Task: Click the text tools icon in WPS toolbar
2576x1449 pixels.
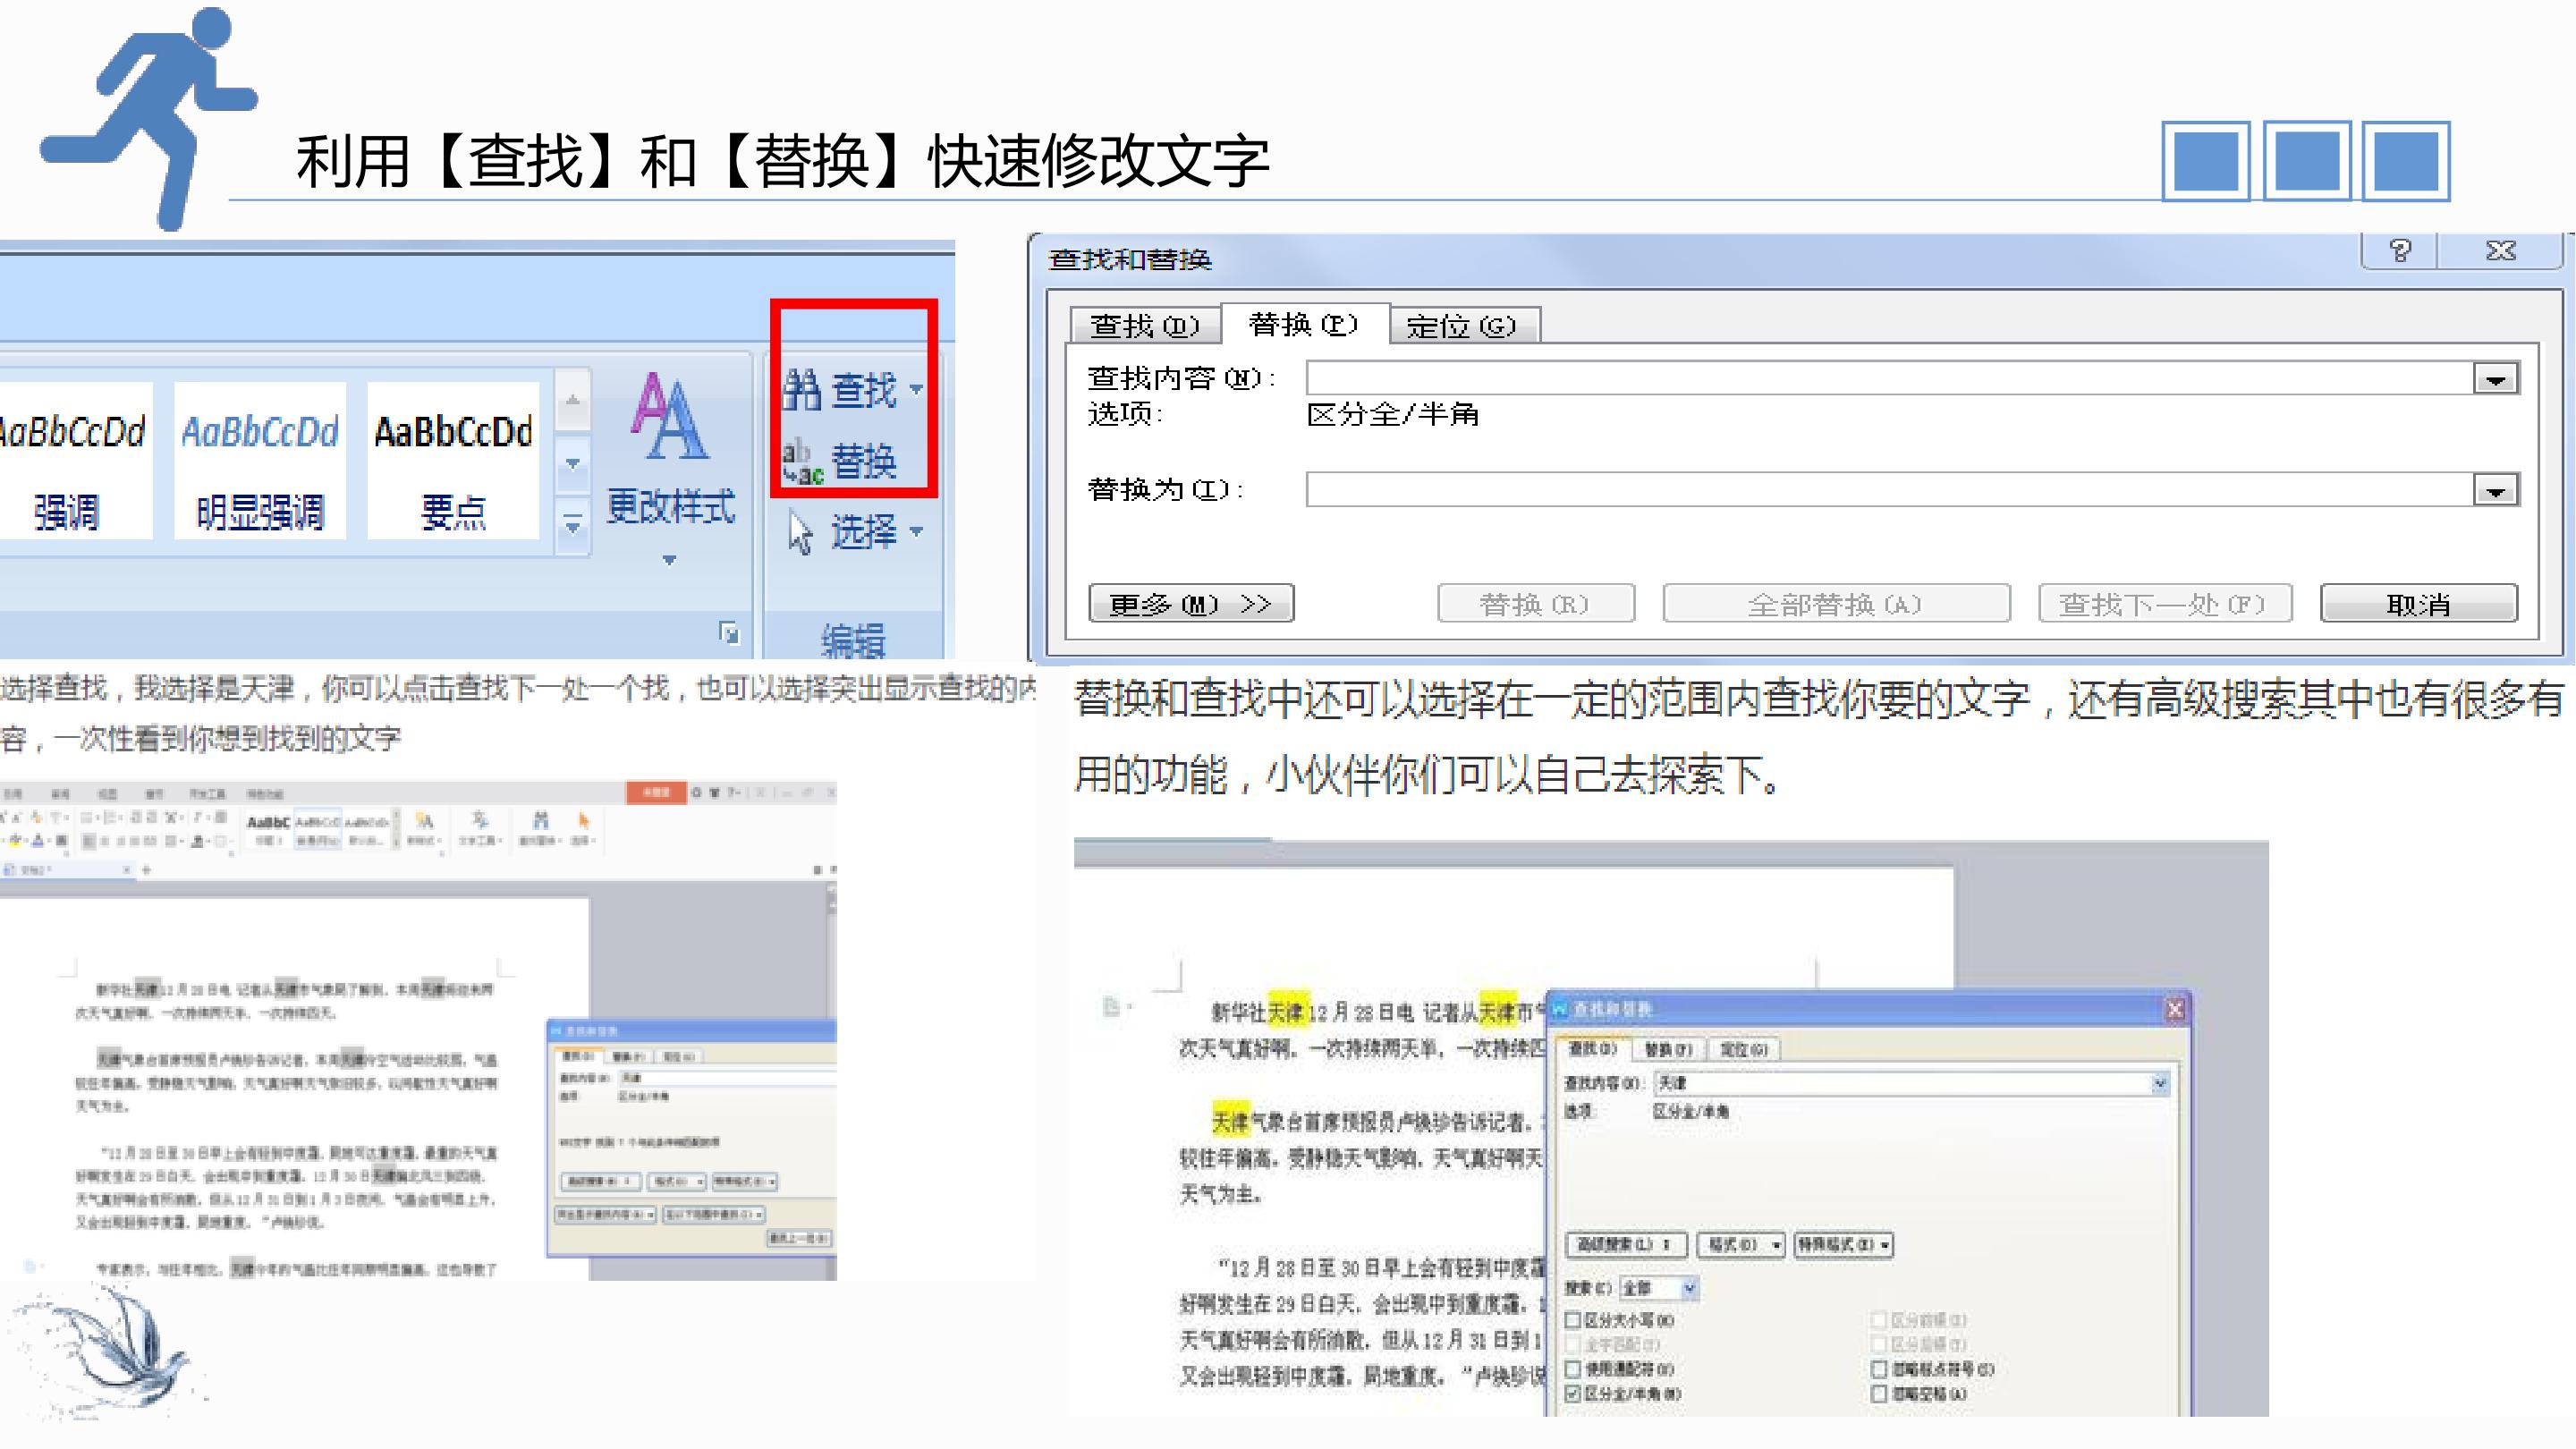Action: (480, 820)
